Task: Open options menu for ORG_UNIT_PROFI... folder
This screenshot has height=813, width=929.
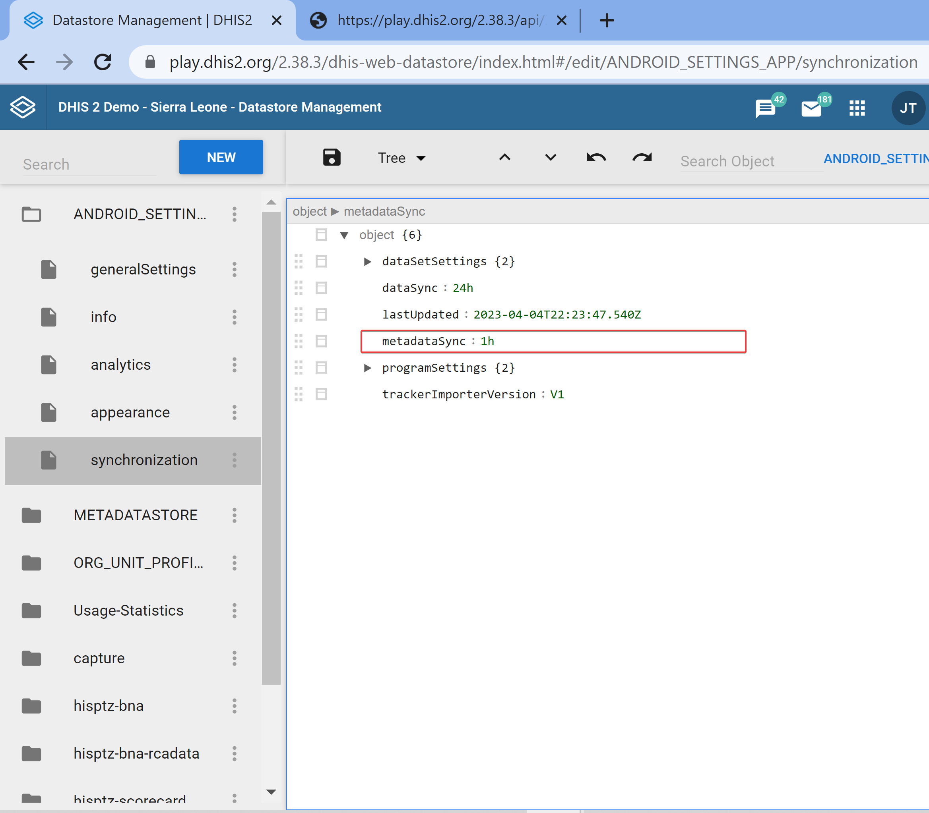Action: click(234, 563)
